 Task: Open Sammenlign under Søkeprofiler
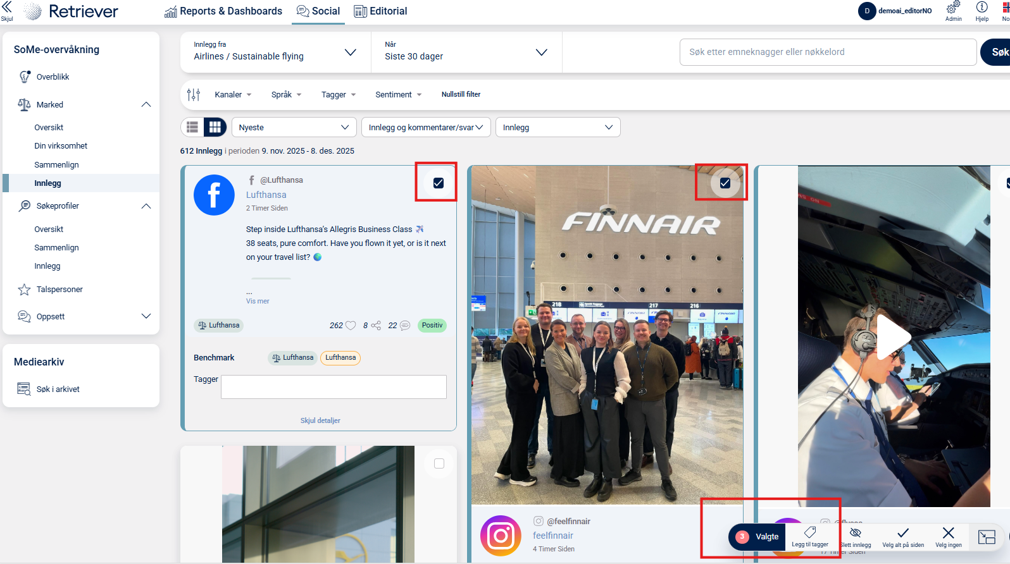point(56,248)
